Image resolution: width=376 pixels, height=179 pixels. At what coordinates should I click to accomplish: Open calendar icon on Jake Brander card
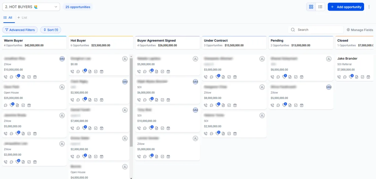click(368, 77)
